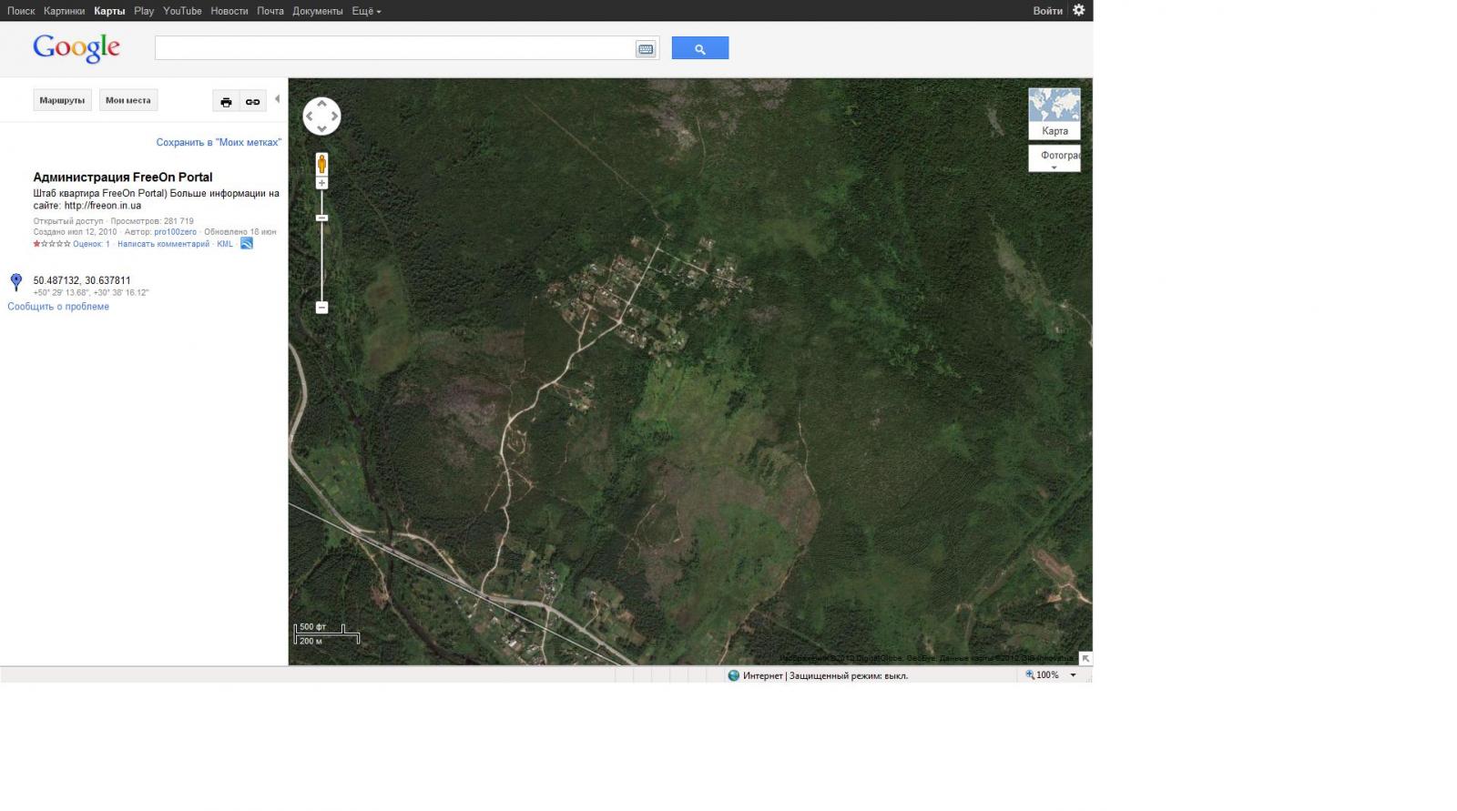Open YouTube from the top navigation bar
This screenshot has height=811, width=1457.
pyautogui.click(x=182, y=11)
